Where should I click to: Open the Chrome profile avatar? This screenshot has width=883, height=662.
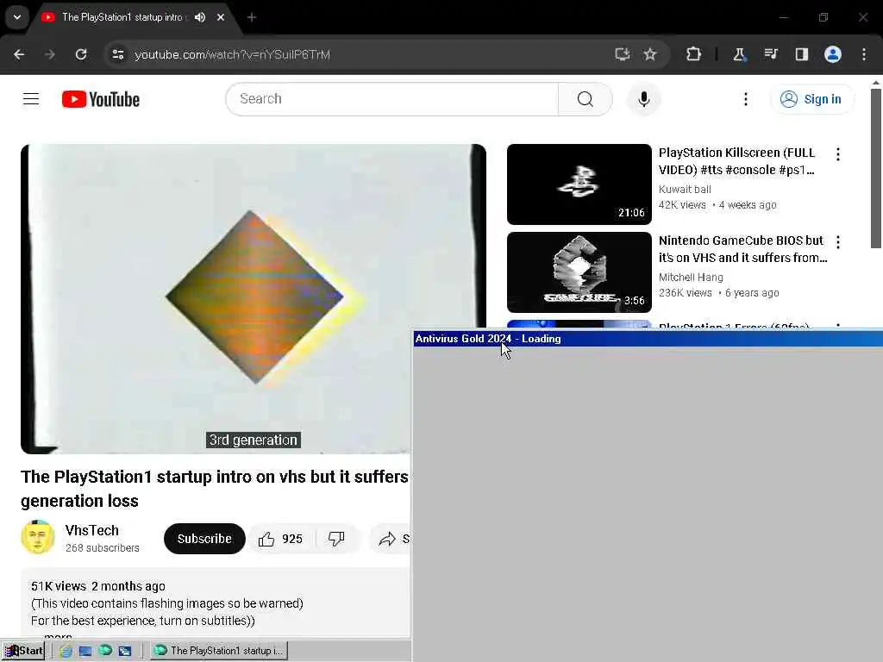click(x=833, y=54)
